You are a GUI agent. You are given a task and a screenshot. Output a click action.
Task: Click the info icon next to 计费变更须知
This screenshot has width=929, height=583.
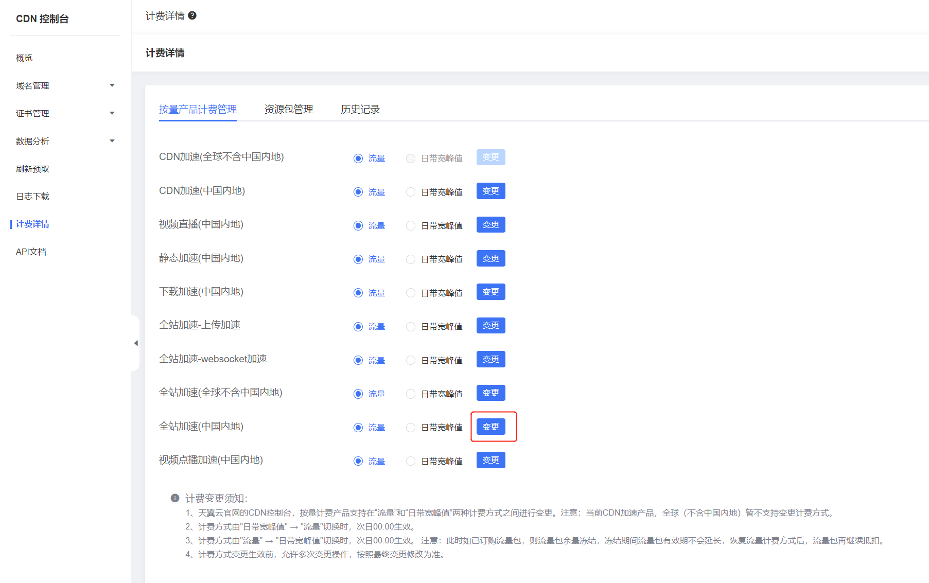(x=175, y=498)
